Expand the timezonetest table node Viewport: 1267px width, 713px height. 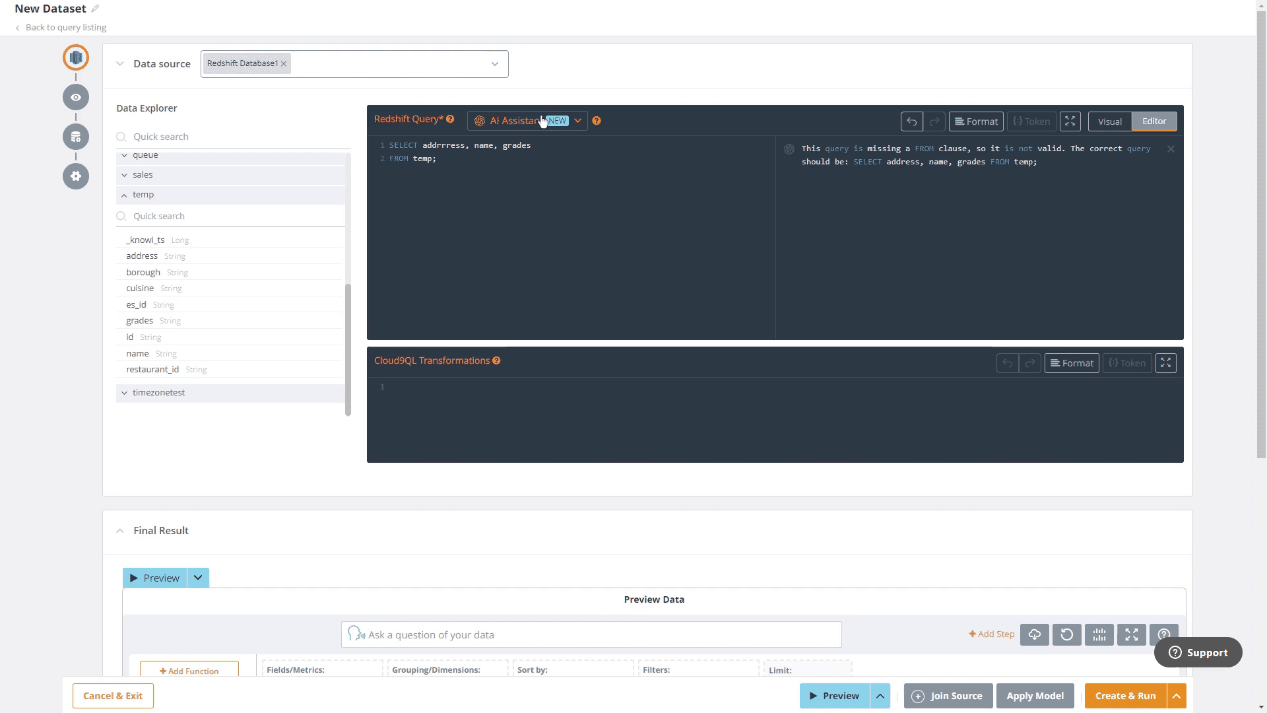124,393
